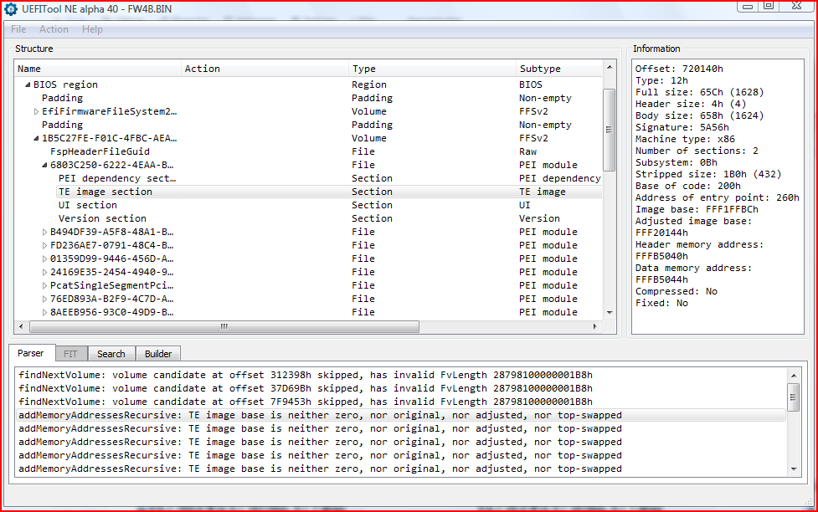Click the window resize grip at bottom-right
The height and width of the screenshot is (512, 818).
[x=809, y=502]
